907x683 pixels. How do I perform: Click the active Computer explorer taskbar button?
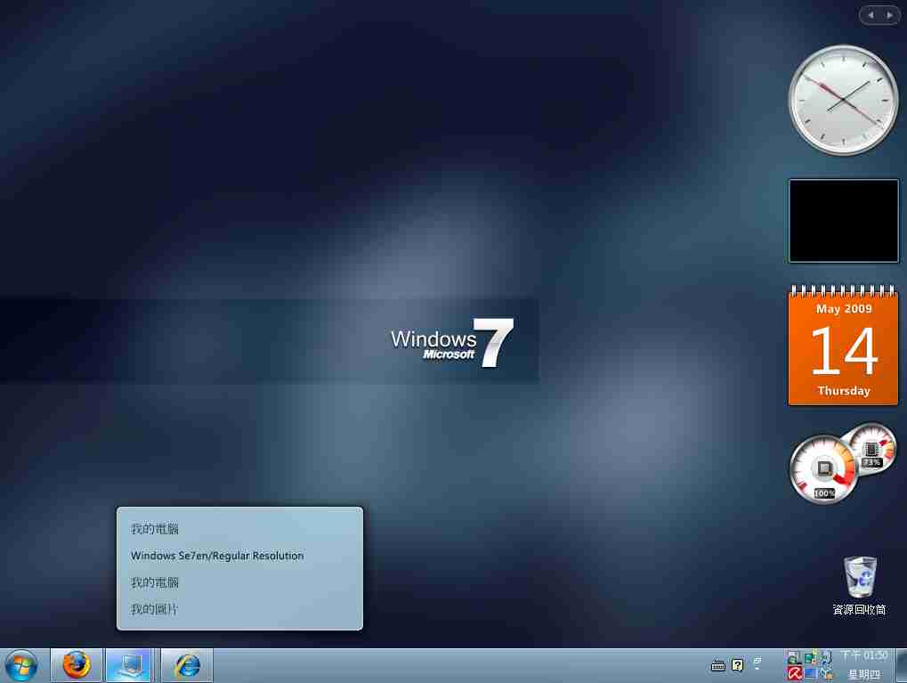coord(128,664)
